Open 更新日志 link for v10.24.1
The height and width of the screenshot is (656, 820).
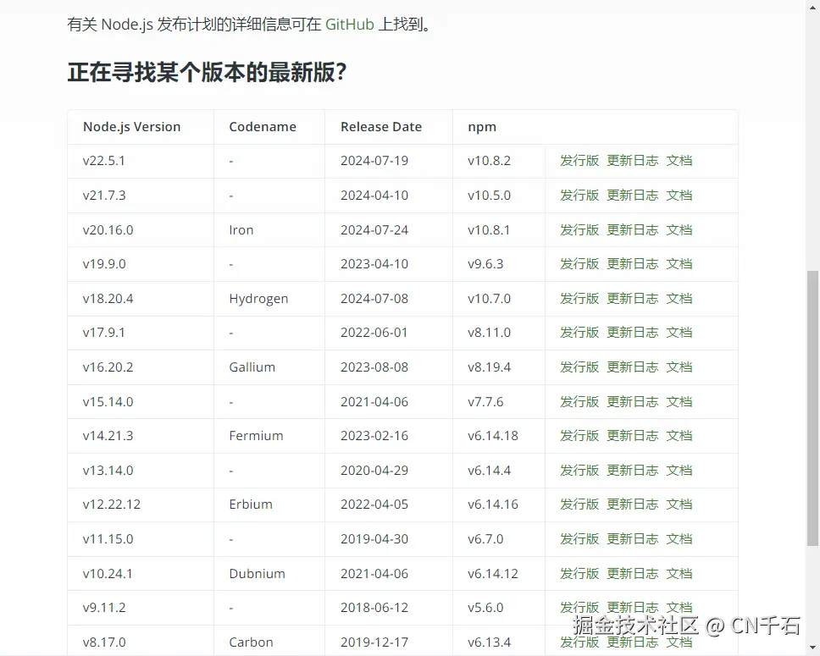632,573
